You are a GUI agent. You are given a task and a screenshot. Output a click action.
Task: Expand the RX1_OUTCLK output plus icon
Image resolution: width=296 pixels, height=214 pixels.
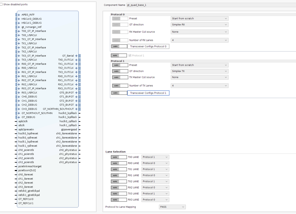(x=76, y=80)
